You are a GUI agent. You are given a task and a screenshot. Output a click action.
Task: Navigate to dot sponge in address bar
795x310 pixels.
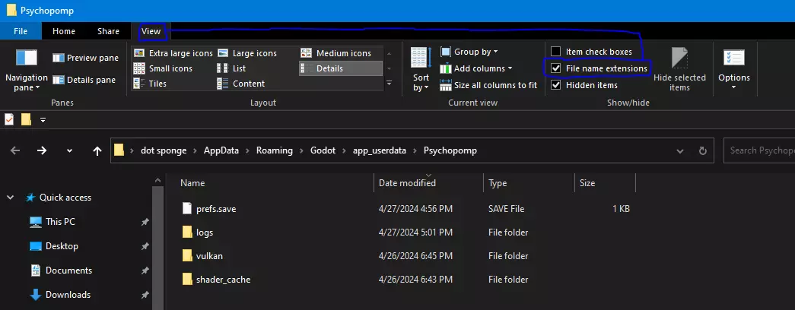point(164,150)
